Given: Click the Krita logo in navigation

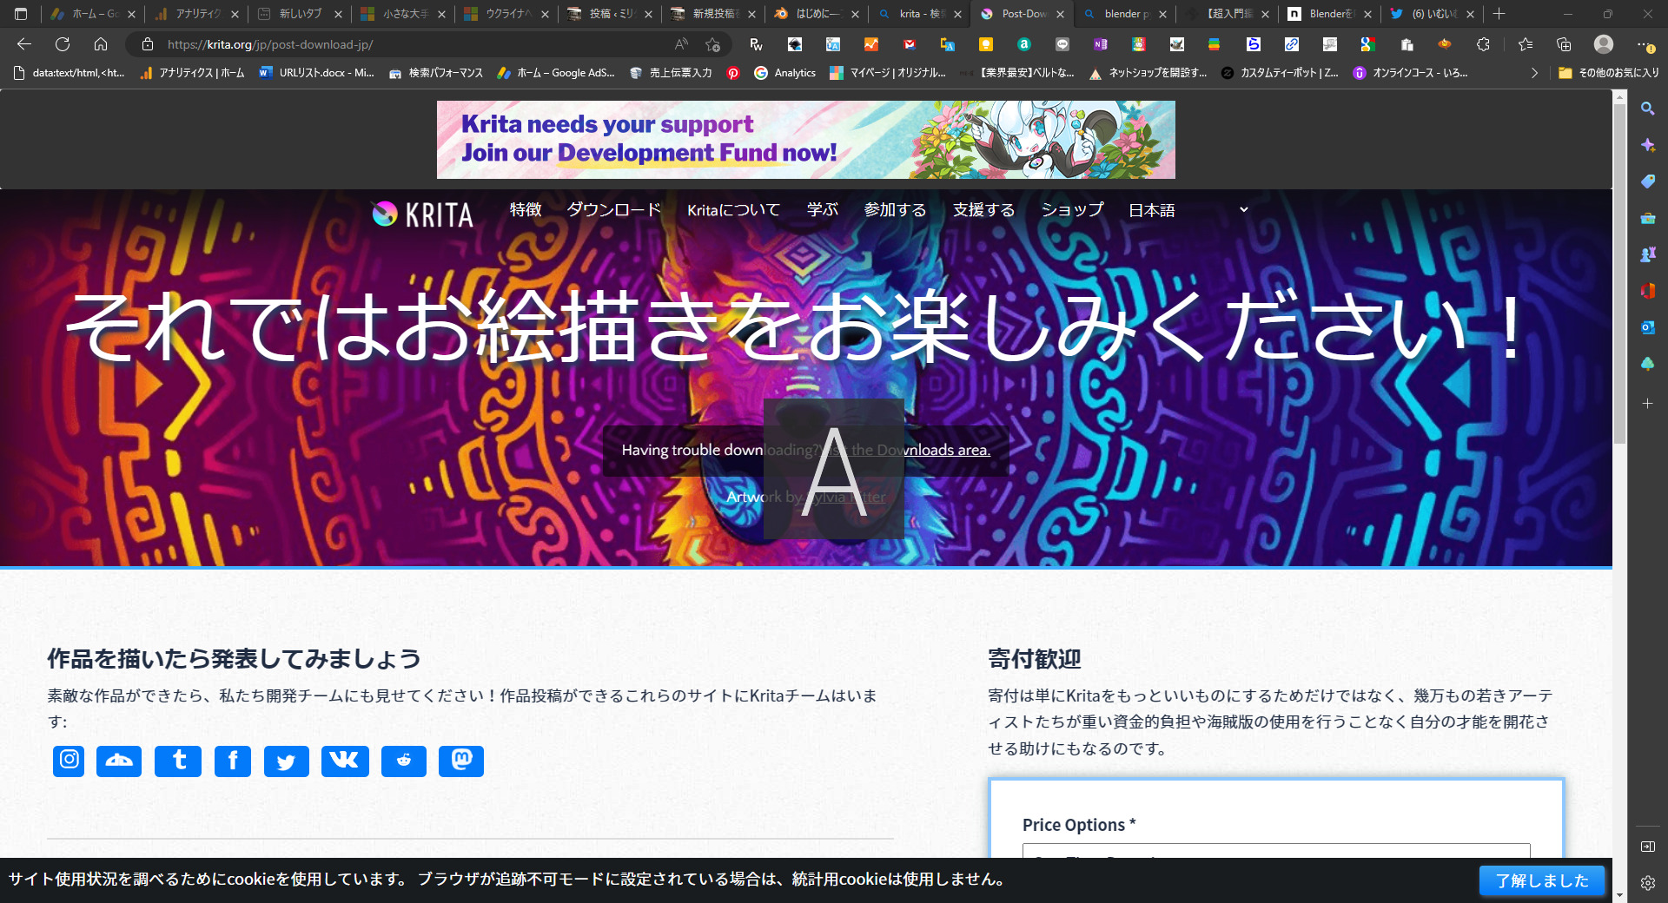Looking at the screenshot, I should coord(422,214).
